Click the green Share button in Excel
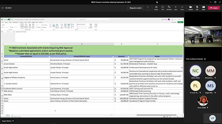Image resolution: width=222 pixels, height=124 pixels. click(x=180, y=22)
